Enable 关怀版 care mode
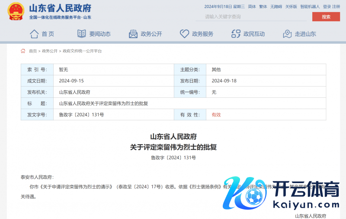The image size is (346, 219). (291, 6)
